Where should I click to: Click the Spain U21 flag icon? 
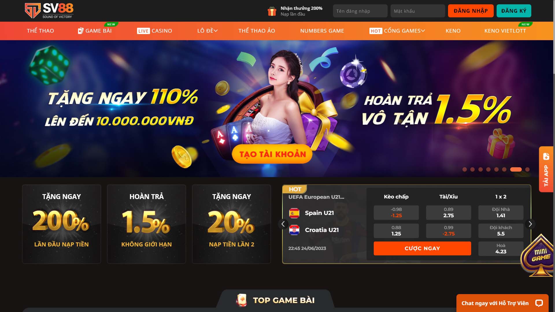point(294,213)
